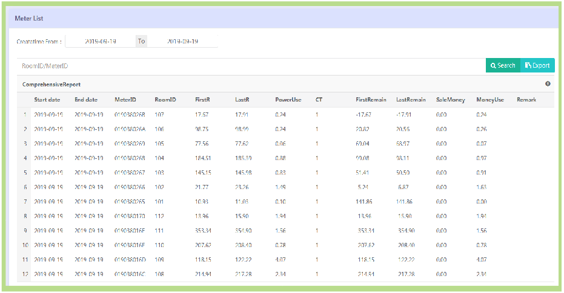Image resolution: width=564 pixels, height=293 pixels.
Task: Click the MeterID column header
Action: [x=125, y=100]
